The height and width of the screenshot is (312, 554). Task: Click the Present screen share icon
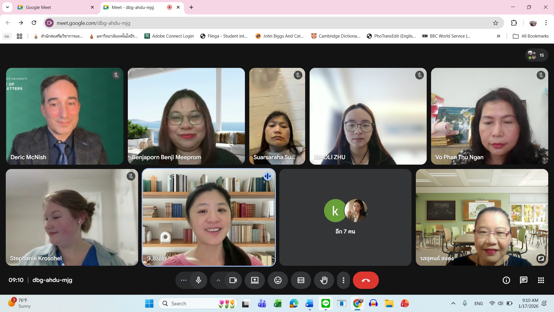click(254, 280)
